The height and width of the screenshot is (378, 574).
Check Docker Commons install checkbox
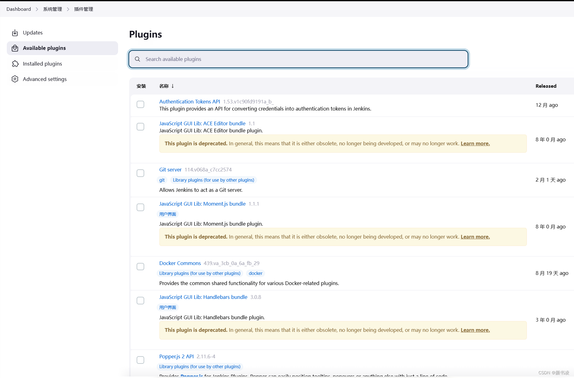(x=140, y=267)
